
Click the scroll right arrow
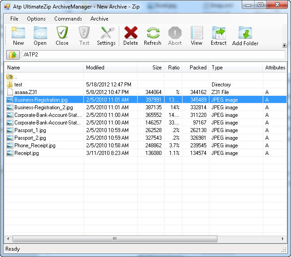(282, 239)
